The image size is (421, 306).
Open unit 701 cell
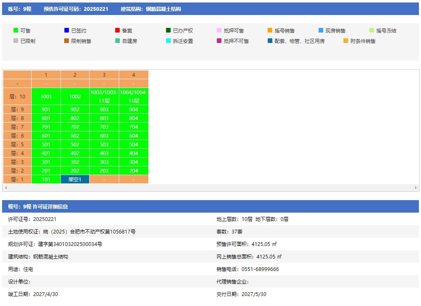[x=46, y=127]
